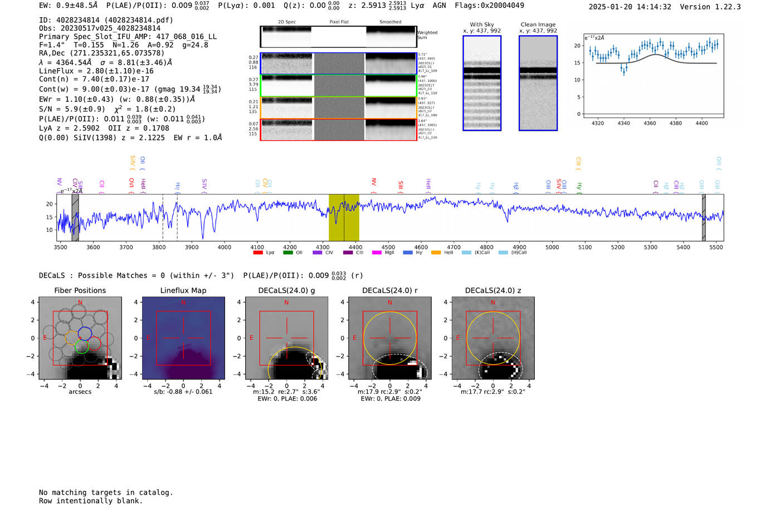Click the orange fiber circle in Fiber Positions
780x531 pixels.
pyautogui.click(x=72, y=338)
